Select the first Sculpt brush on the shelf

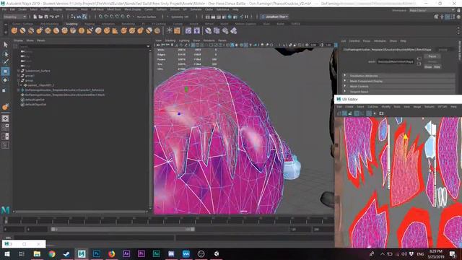point(14,30)
